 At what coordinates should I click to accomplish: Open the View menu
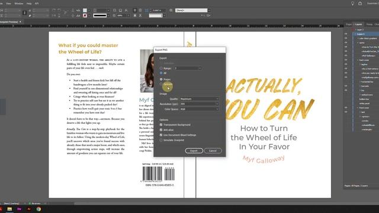coord(8,4)
